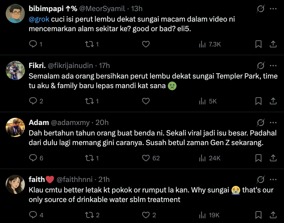
Task: Bookmark faith's tweet
Action: coord(258,215)
